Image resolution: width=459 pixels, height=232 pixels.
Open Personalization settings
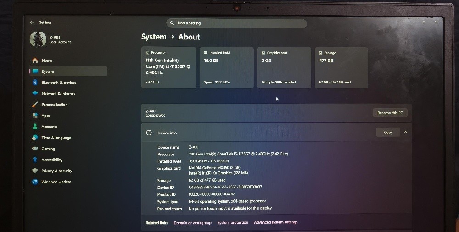(x=68, y=105)
